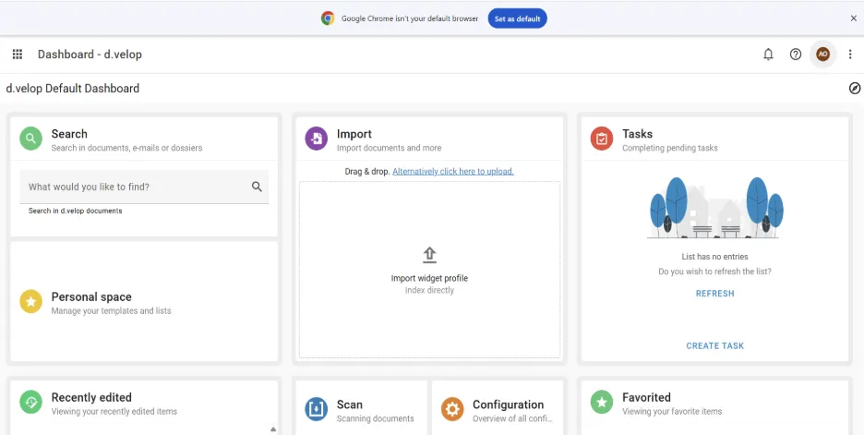864x435 pixels.
Task: Open the yellow Personal space star icon
Action: point(30,302)
